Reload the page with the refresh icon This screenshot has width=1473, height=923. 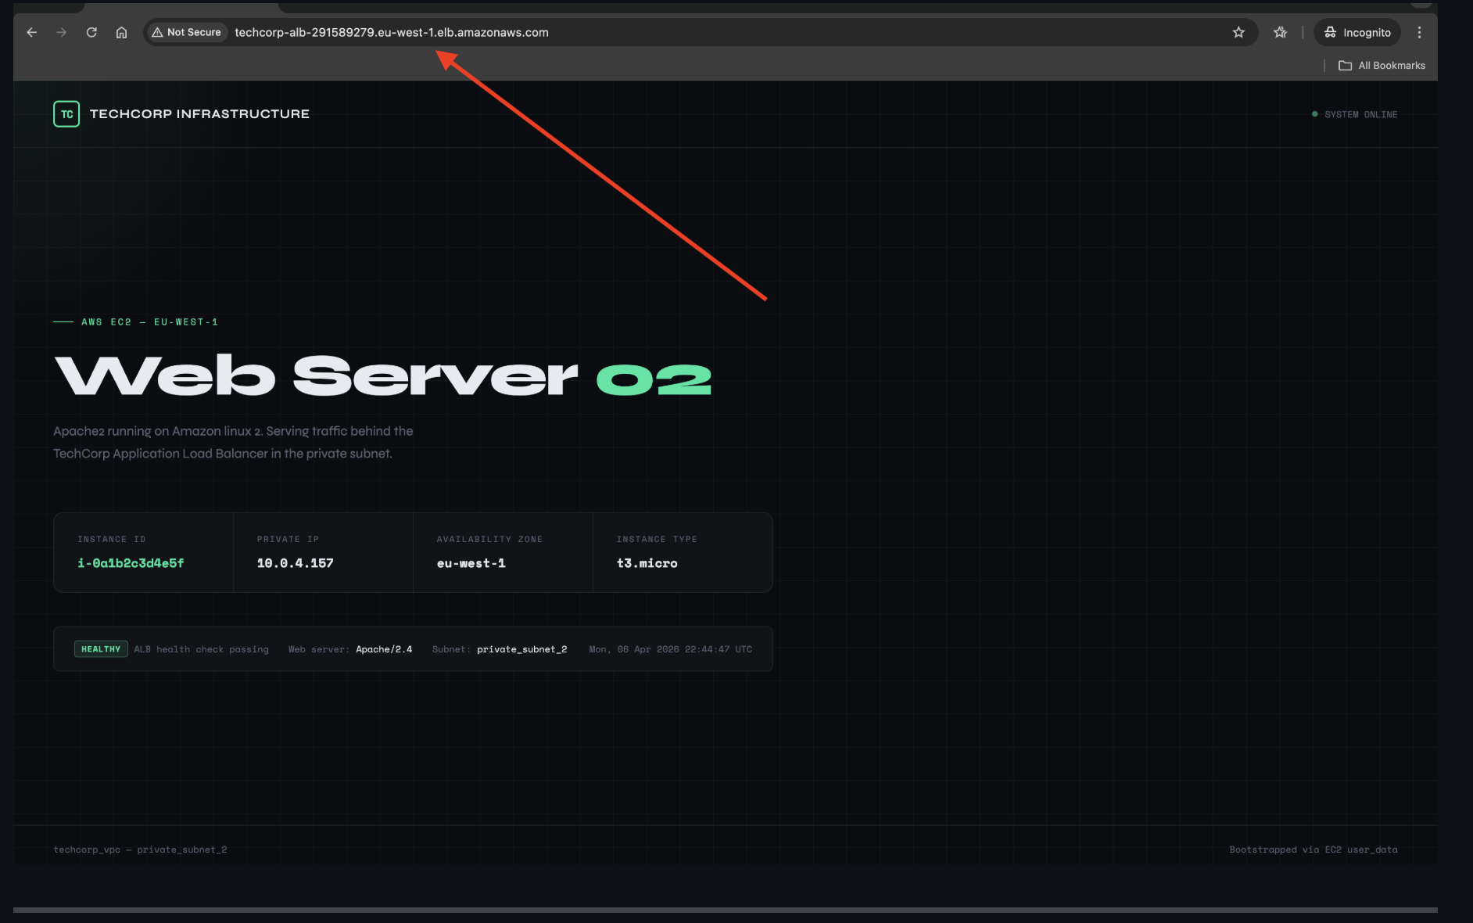coord(91,33)
